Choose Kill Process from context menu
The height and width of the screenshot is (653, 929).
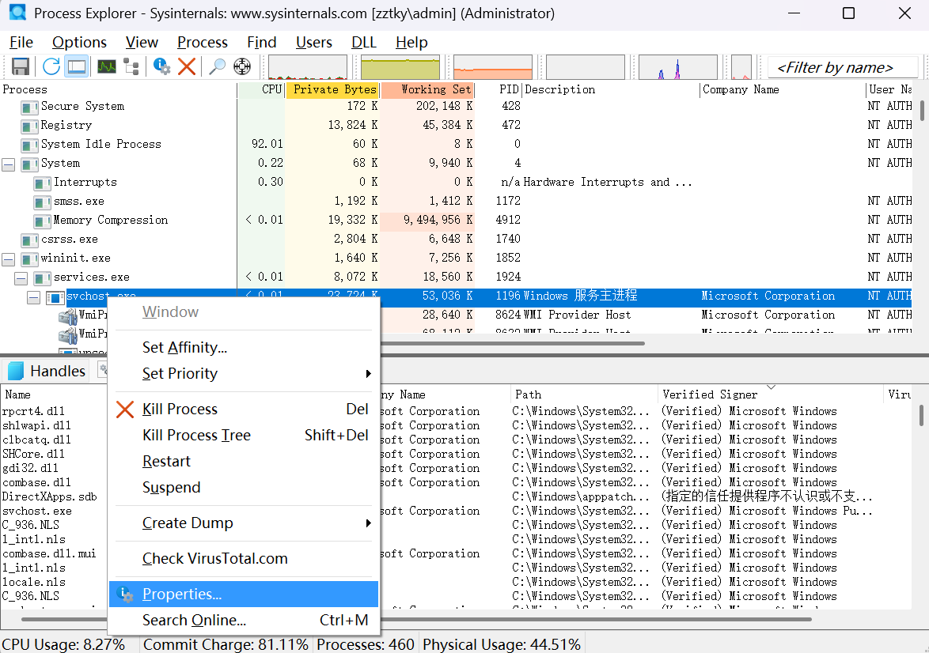(x=244, y=409)
